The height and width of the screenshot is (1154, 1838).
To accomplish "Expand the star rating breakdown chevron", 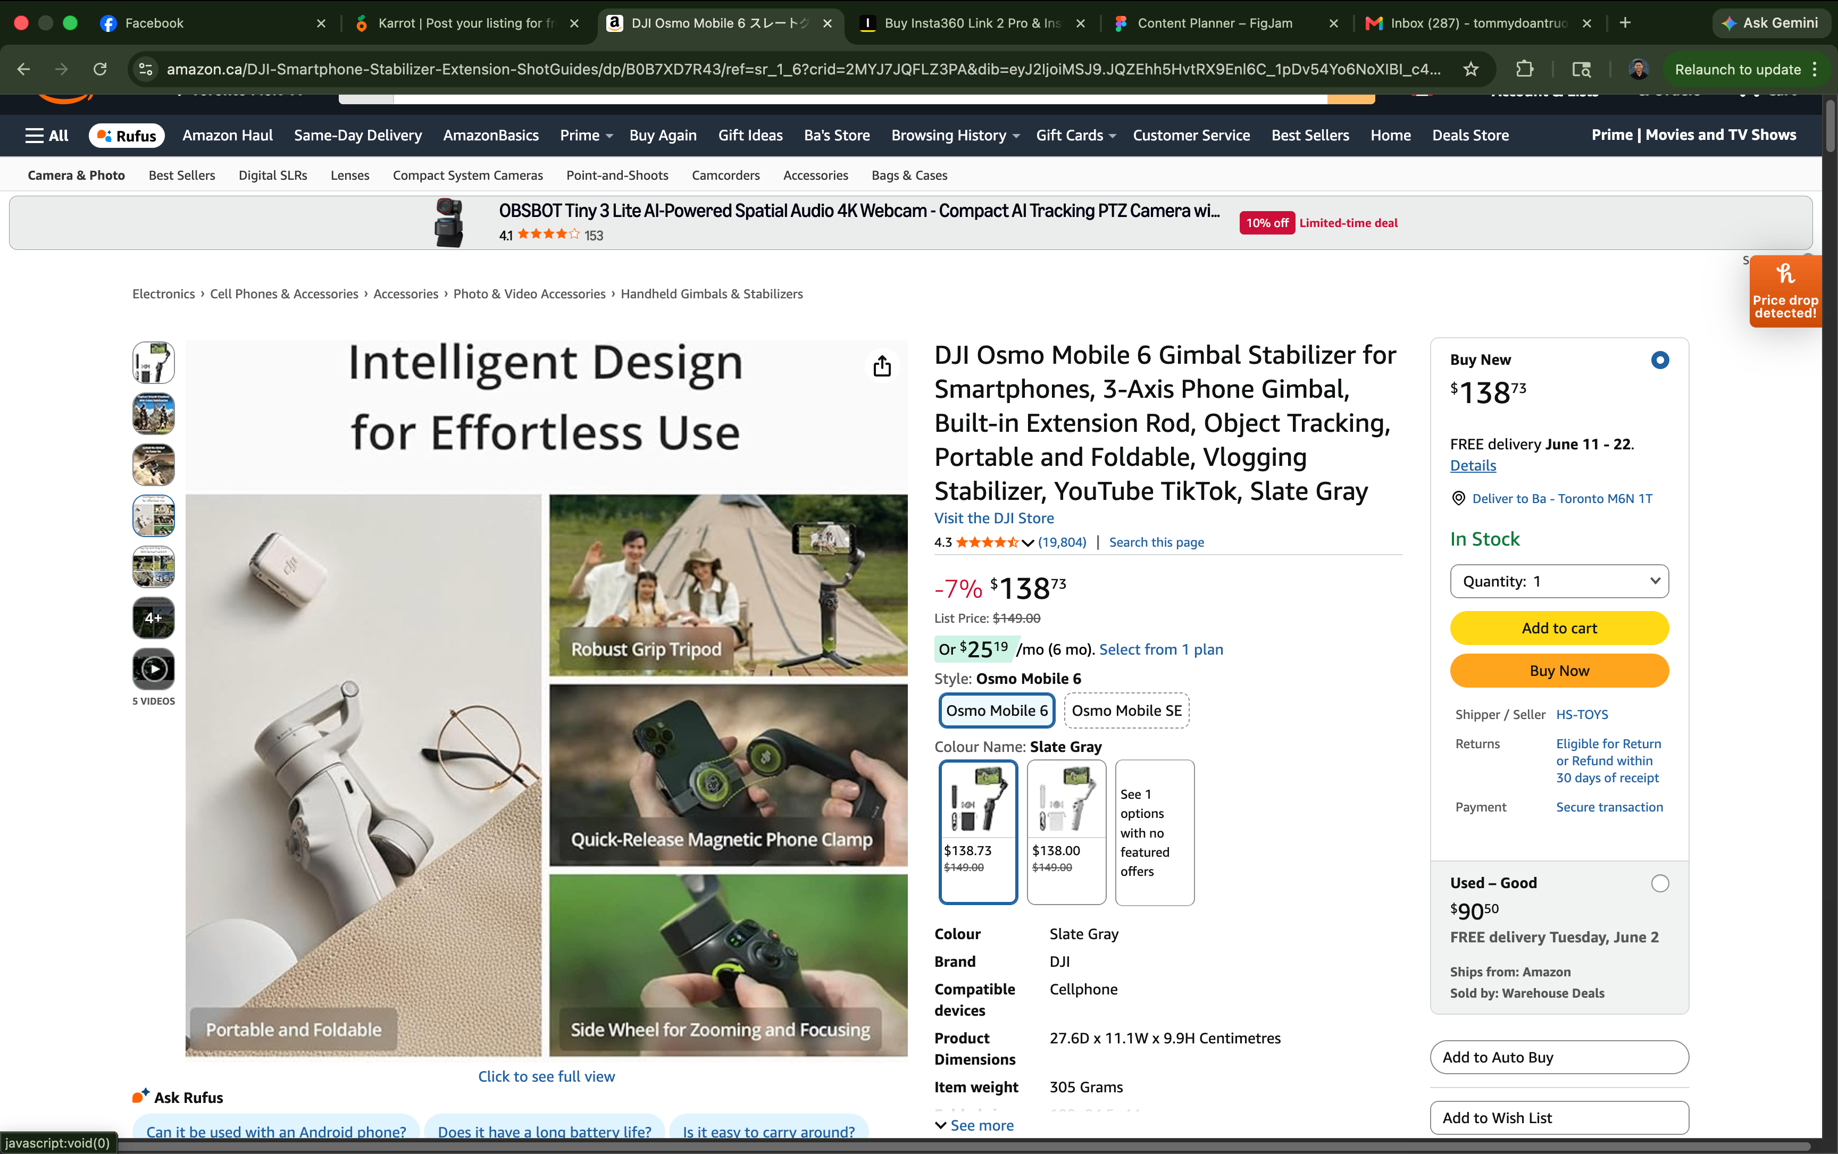I will tap(1028, 542).
